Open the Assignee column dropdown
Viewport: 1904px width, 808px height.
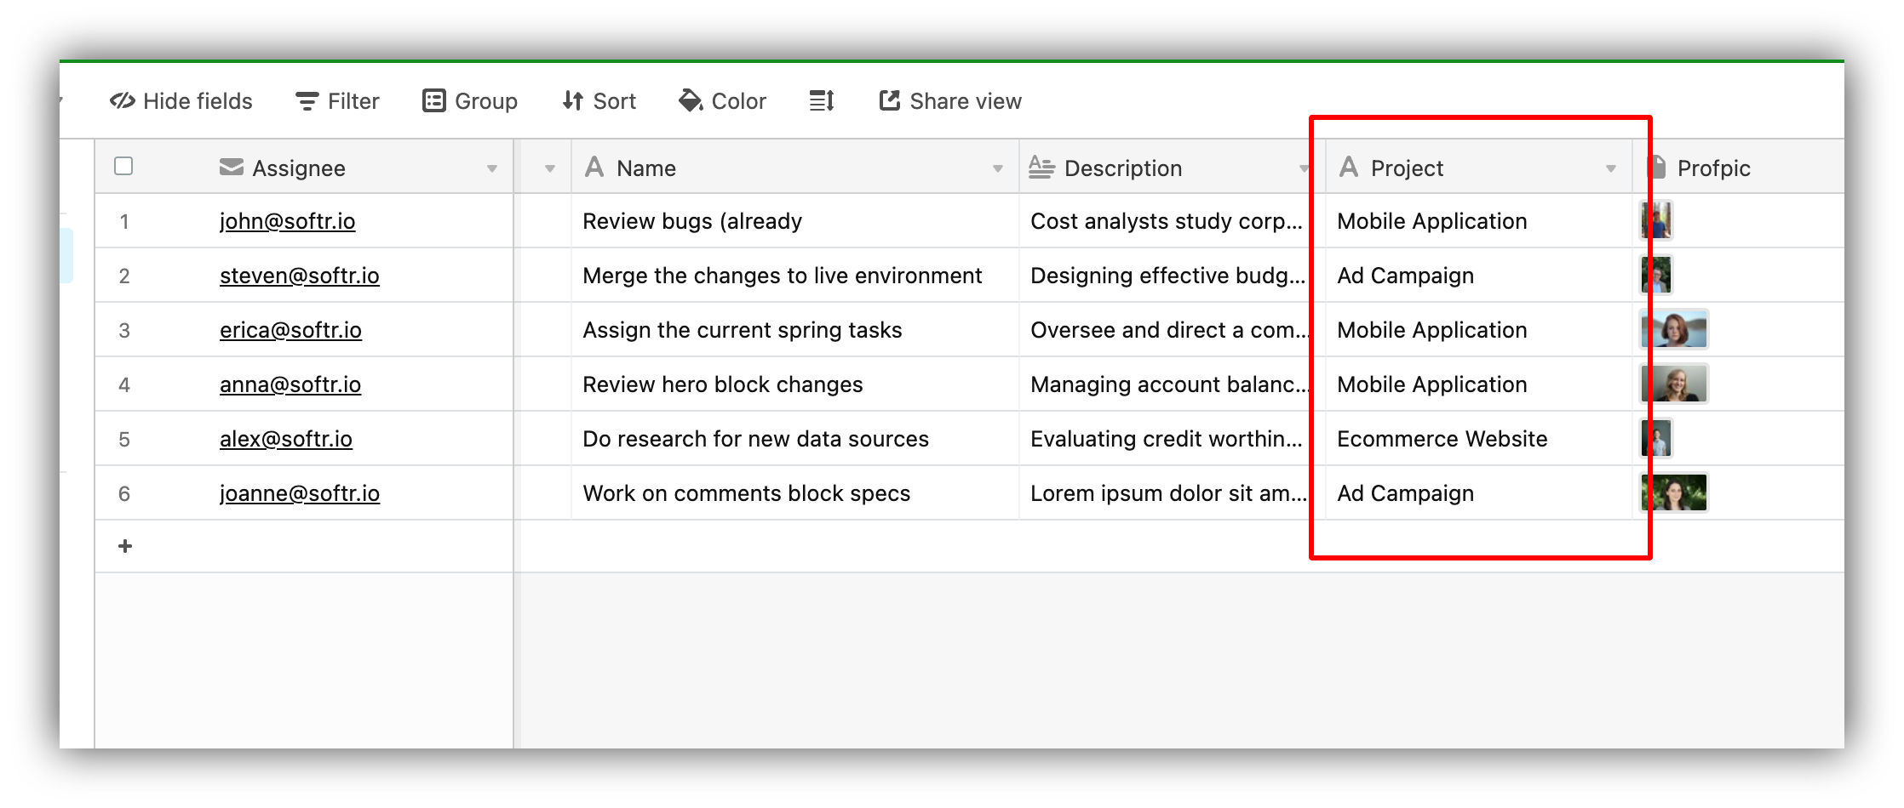pyautogui.click(x=492, y=168)
